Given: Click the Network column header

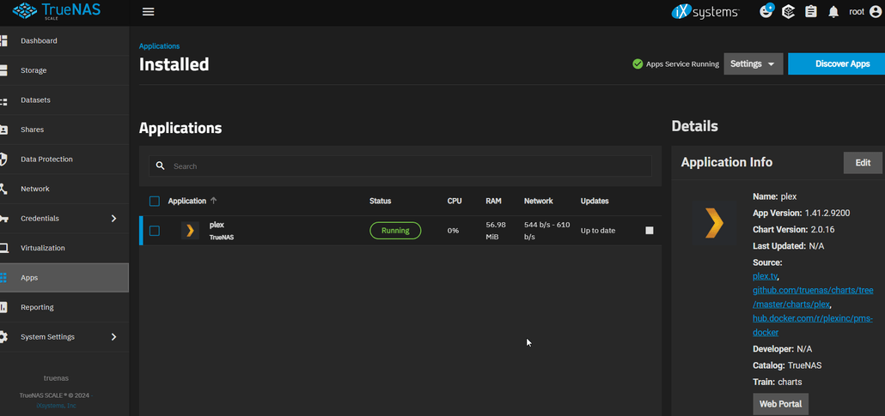Looking at the screenshot, I should 539,201.
